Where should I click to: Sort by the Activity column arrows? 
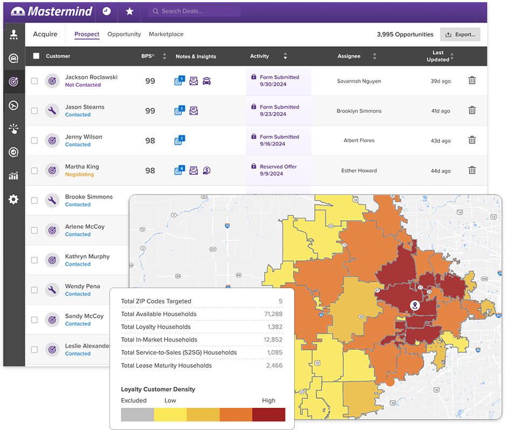285,56
